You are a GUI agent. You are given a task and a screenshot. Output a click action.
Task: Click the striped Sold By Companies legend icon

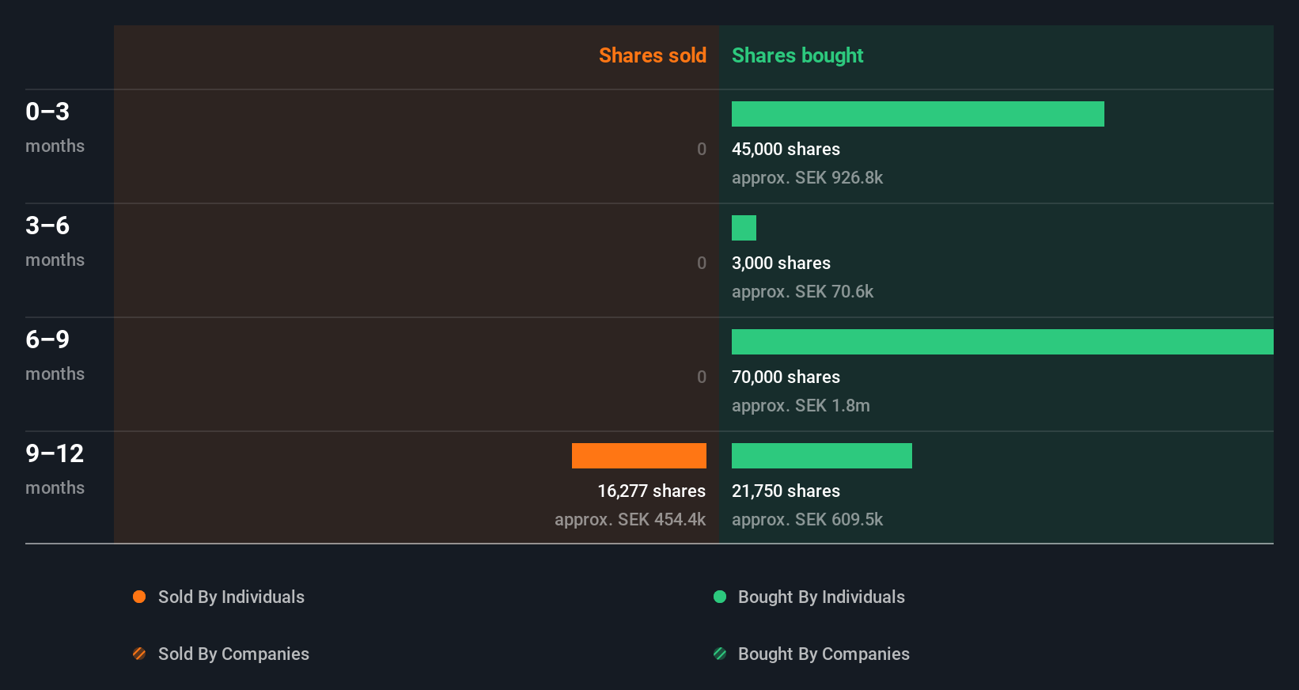point(139,654)
